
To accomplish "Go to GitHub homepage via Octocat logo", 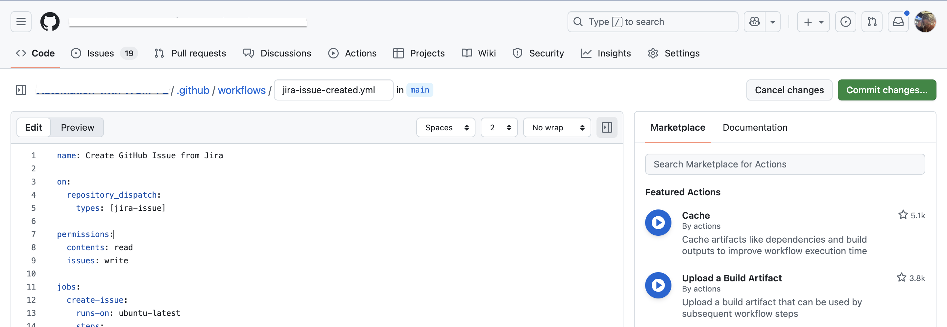I will [x=50, y=22].
